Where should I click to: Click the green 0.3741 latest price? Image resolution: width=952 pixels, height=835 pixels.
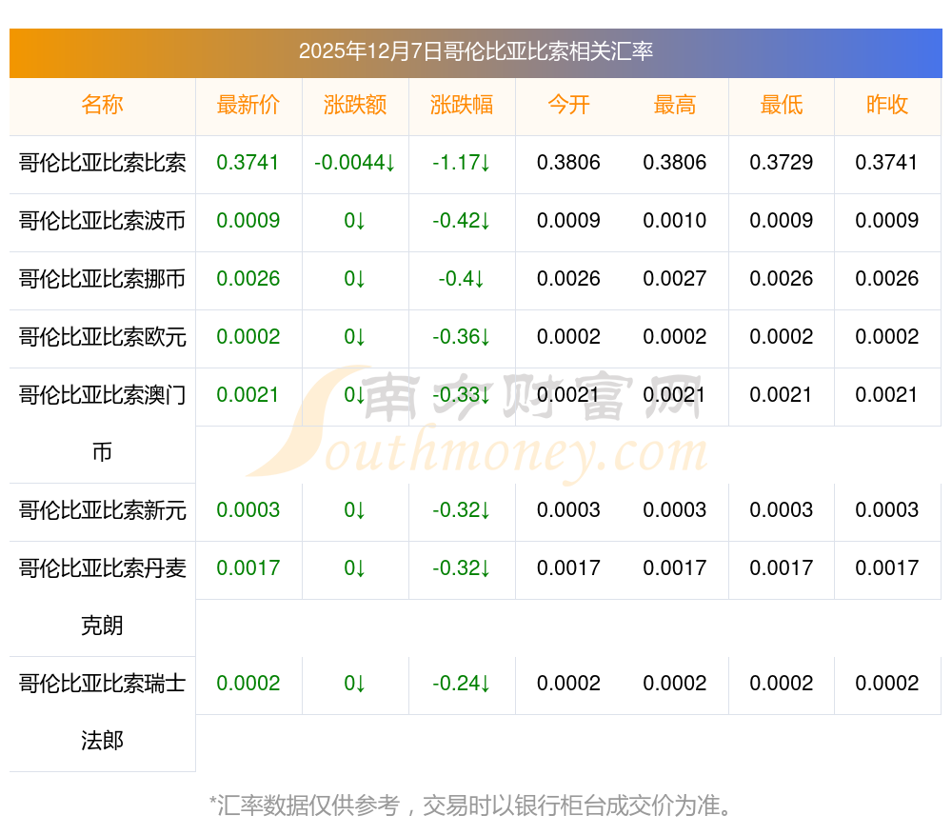[248, 163]
